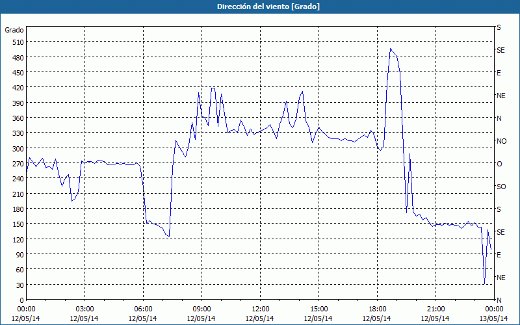Click the 00:00 time label above 13/05/14
520x325 pixels.
(494, 309)
